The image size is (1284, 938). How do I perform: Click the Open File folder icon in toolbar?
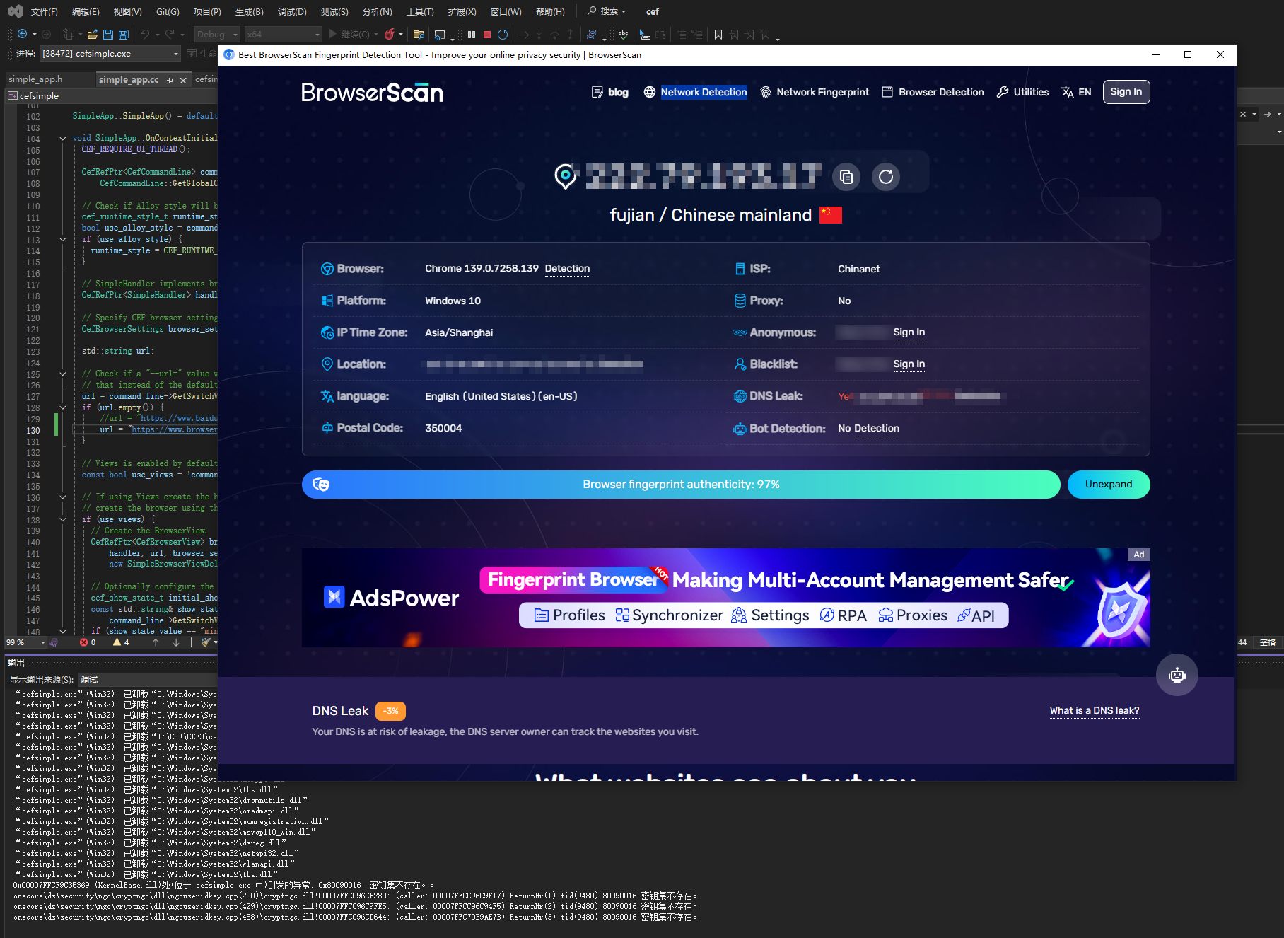(93, 34)
